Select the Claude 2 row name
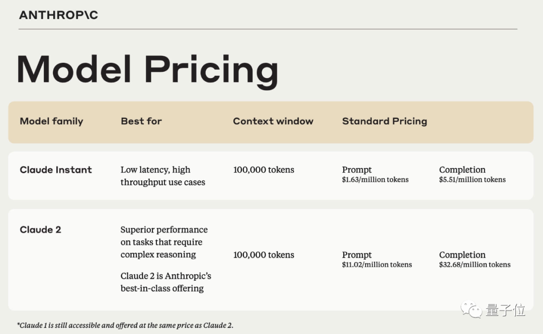 pos(40,230)
